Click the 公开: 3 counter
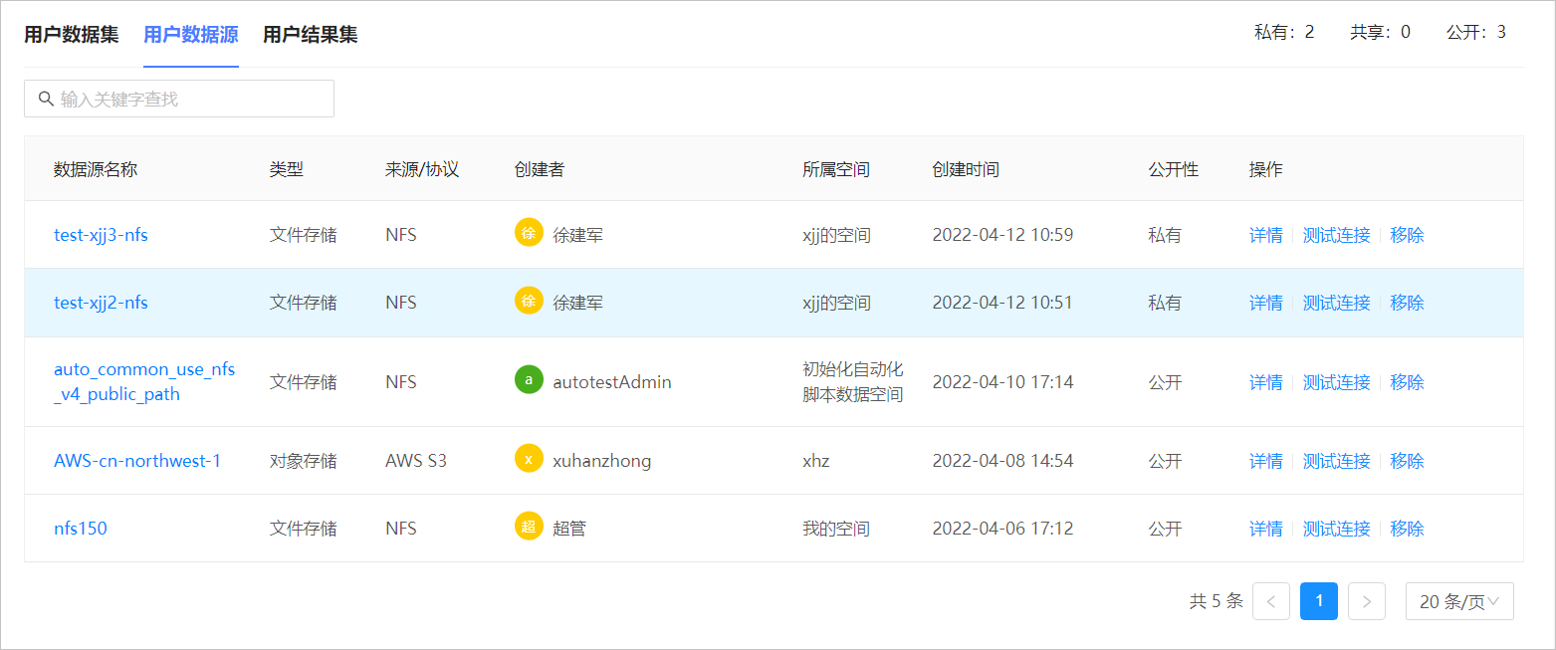Screen dimensions: 1556x650 click(1475, 32)
